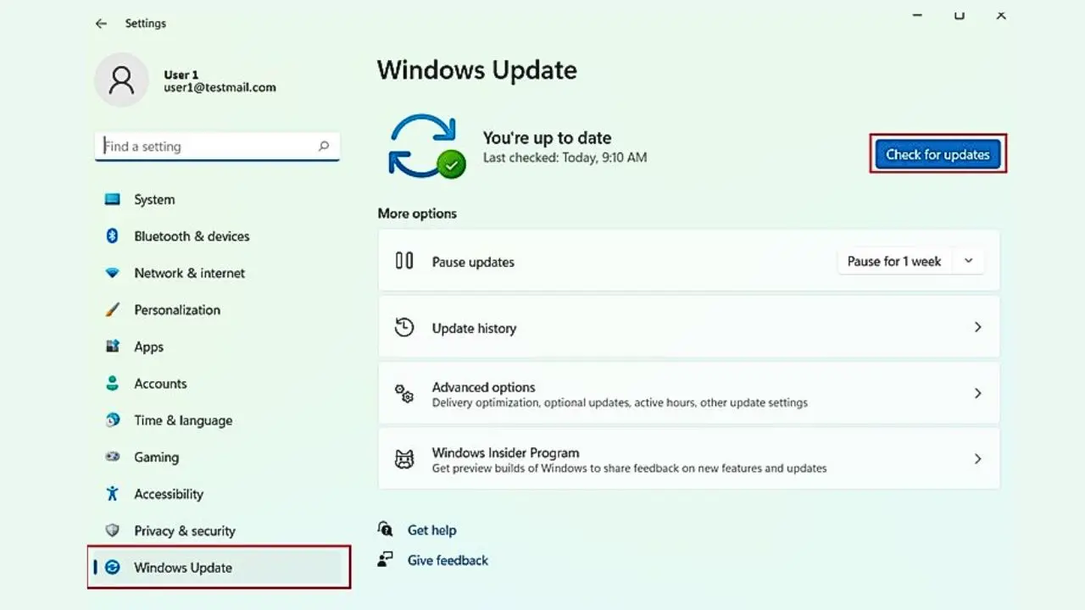The image size is (1085, 610).
Task: Go to Network & internet
Action: pyautogui.click(x=218, y=273)
